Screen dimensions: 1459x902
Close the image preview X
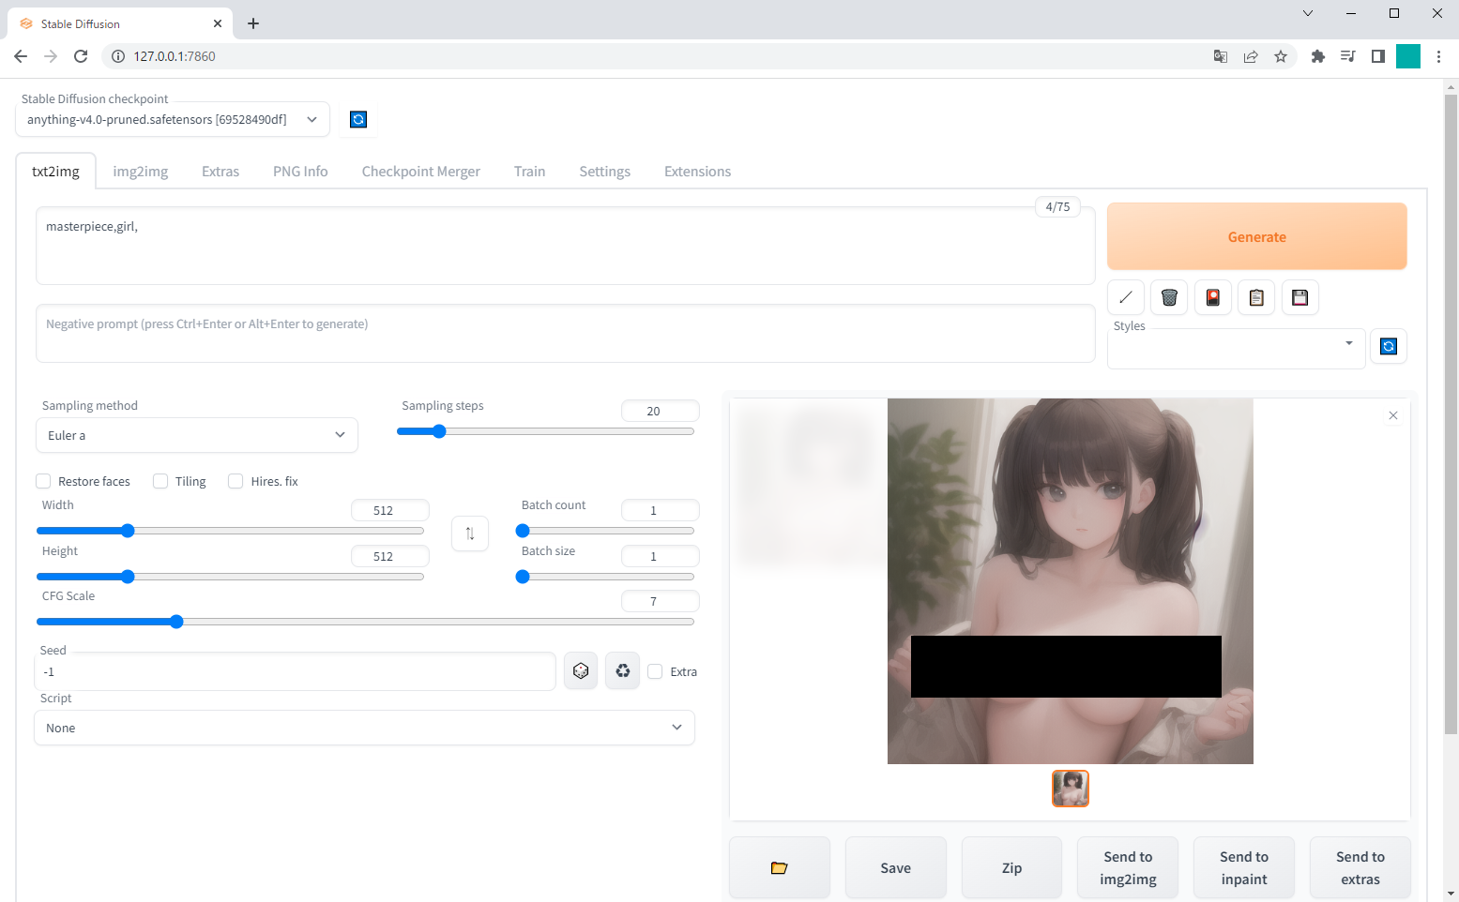pyautogui.click(x=1393, y=415)
